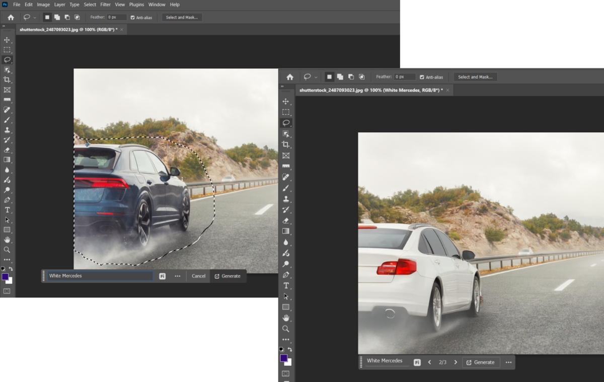This screenshot has height=382, width=604.
Task: Select Eraser tool in back window
Action: [7, 149]
